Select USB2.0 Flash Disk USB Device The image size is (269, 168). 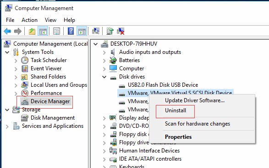pyautogui.click(x=163, y=85)
